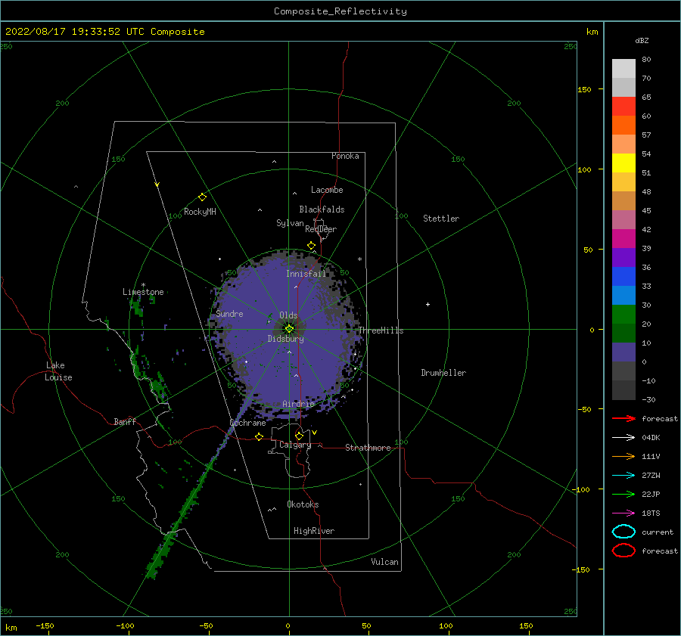Click the Didsbury town label
Viewport: 681px width, 636px height.
(x=285, y=339)
